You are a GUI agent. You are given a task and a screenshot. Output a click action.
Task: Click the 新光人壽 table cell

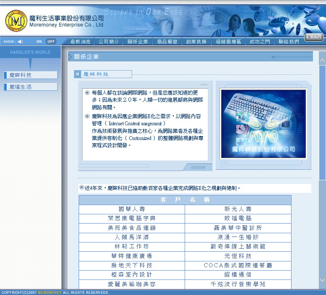[x=238, y=209]
